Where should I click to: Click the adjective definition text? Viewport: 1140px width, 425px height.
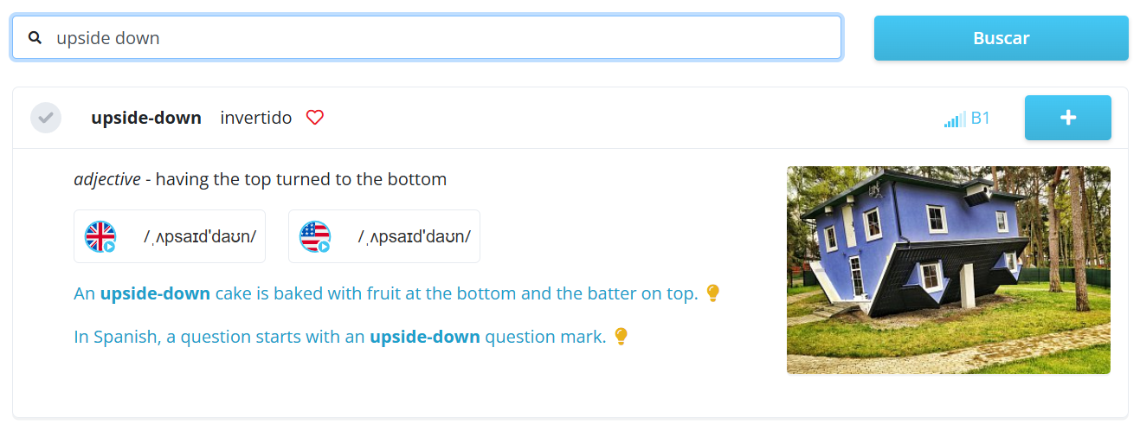pos(260,179)
